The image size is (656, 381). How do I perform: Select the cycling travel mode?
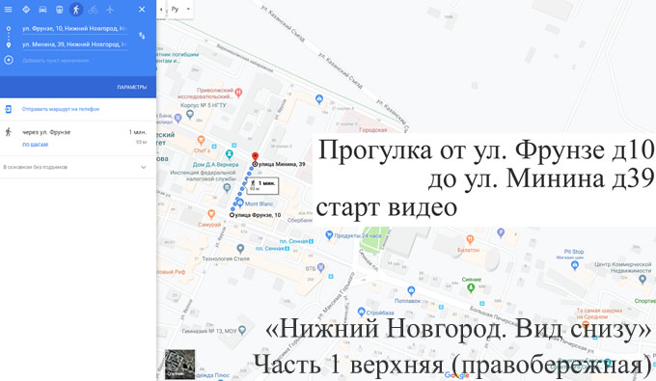[x=93, y=10]
